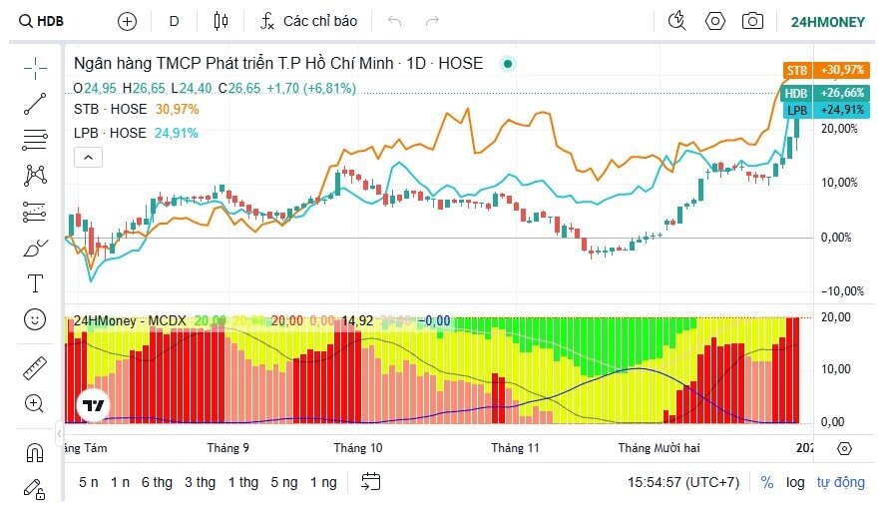Click the STB +30,97% price label

click(x=826, y=70)
